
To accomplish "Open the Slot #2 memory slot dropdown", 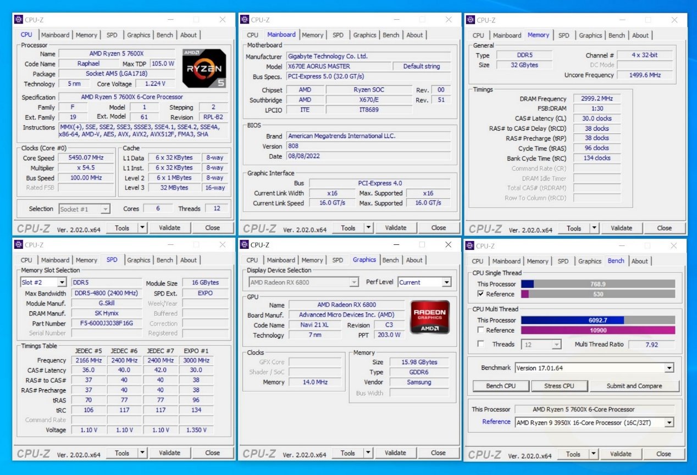I will 62,283.
